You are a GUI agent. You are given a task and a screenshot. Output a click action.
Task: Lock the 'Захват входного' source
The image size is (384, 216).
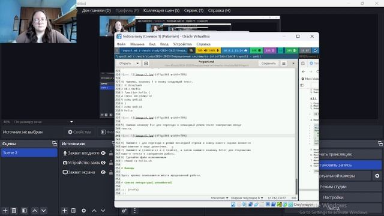tap(111, 153)
